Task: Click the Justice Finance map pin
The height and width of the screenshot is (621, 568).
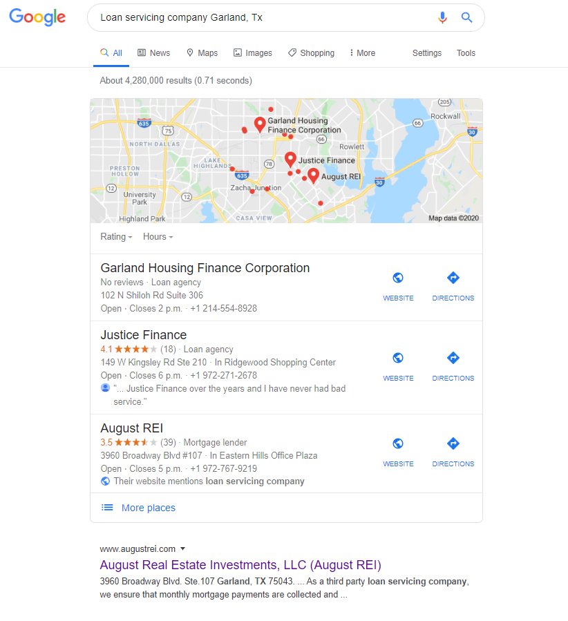Action: (290, 159)
